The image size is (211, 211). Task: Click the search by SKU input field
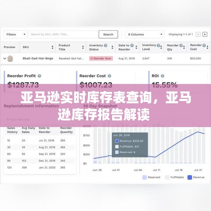[63, 34]
